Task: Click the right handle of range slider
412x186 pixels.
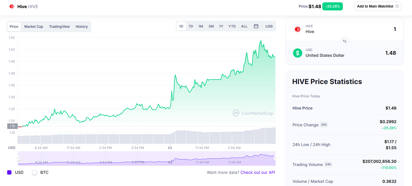Action: (275, 158)
